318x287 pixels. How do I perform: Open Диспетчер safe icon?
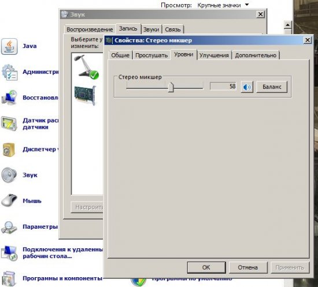[x=9, y=150]
